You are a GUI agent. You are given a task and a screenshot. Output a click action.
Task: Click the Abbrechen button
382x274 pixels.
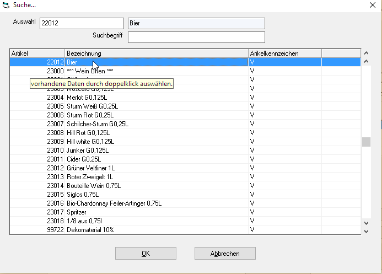225,254
